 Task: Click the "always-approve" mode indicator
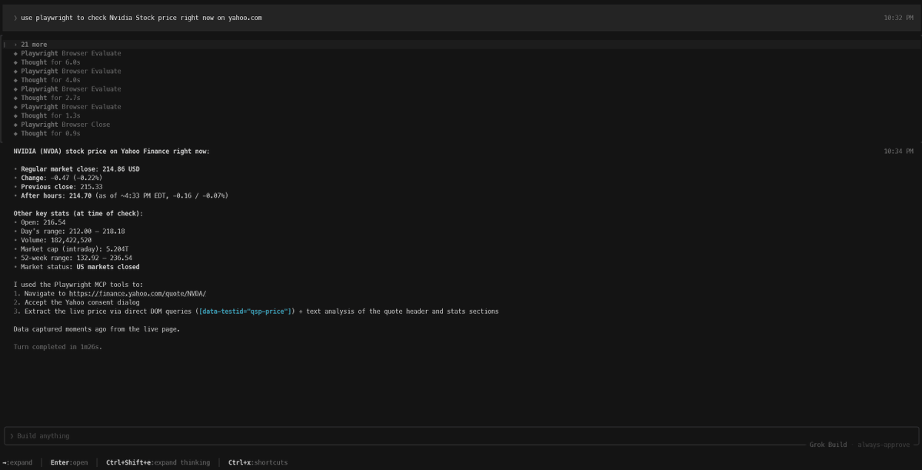884,445
